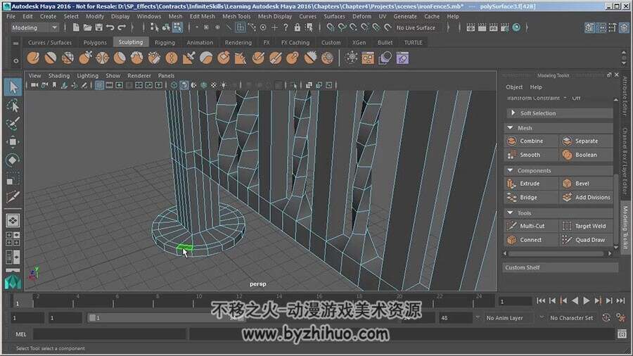Screen dimensions: 633x356
Task: Choose the Rotate tool
Action: click(x=13, y=160)
